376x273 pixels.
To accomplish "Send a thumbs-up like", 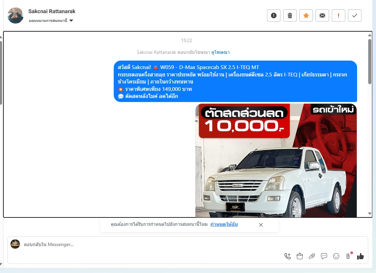I will pos(360,256).
